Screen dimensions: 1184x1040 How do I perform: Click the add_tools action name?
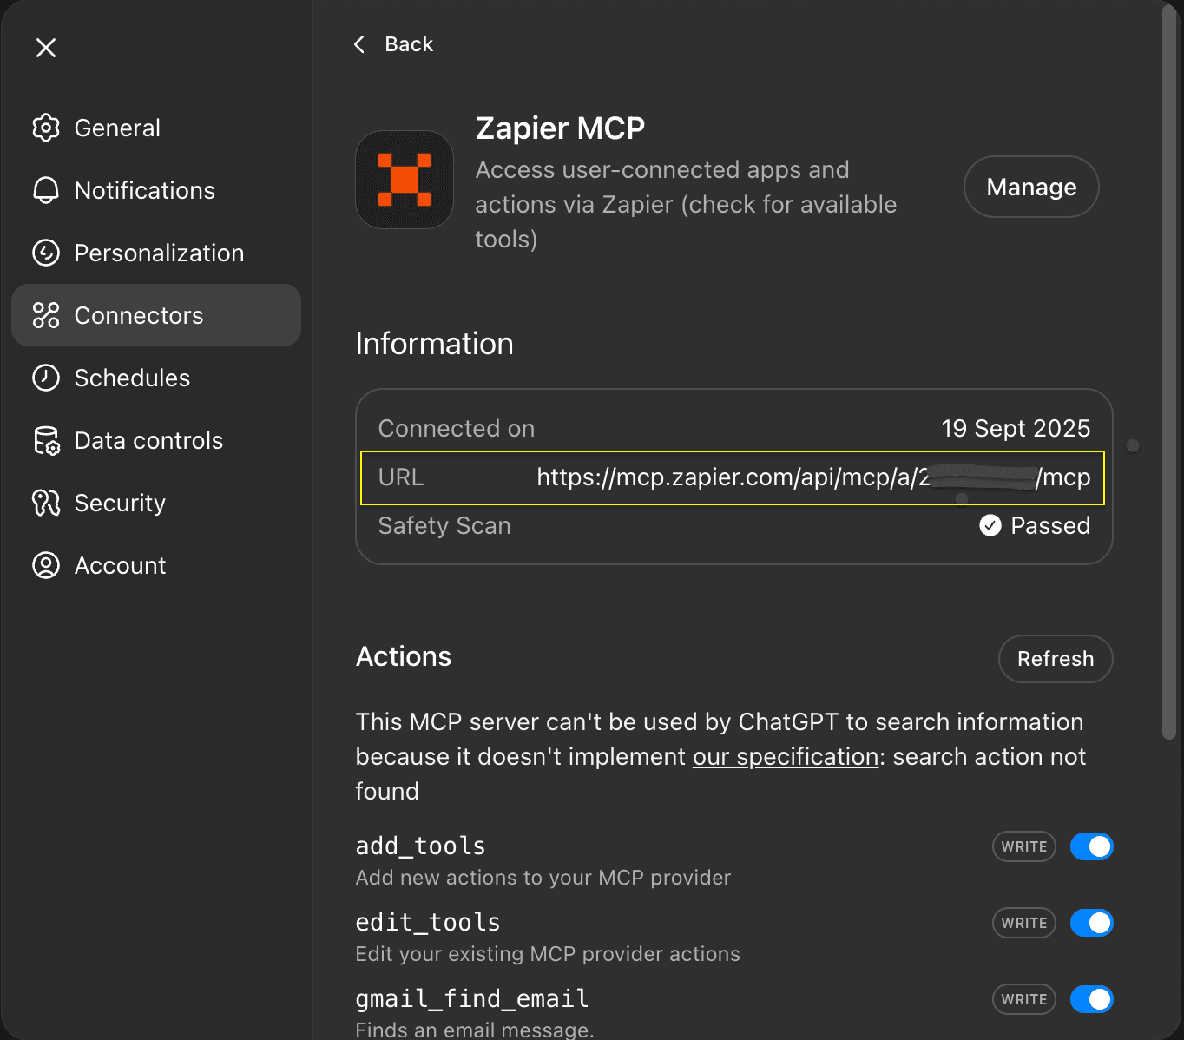point(420,846)
